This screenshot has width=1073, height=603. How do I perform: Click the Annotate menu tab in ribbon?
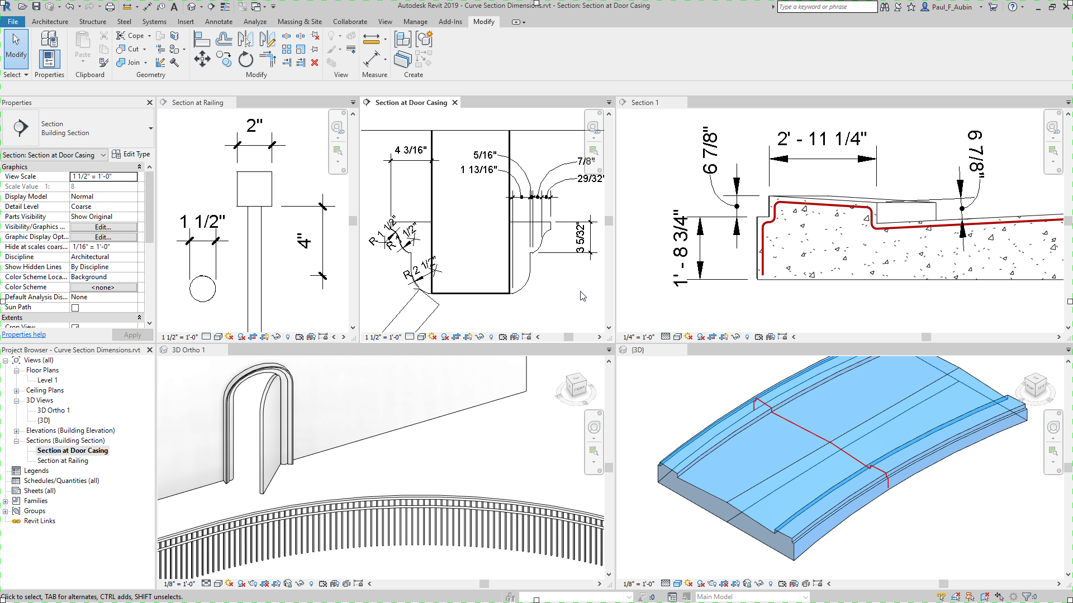tap(218, 21)
